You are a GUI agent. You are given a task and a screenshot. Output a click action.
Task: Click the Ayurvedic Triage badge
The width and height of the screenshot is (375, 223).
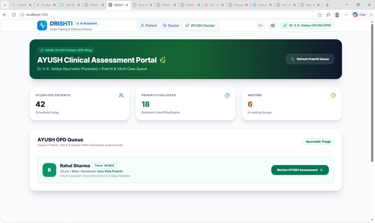pyautogui.click(x=318, y=142)
